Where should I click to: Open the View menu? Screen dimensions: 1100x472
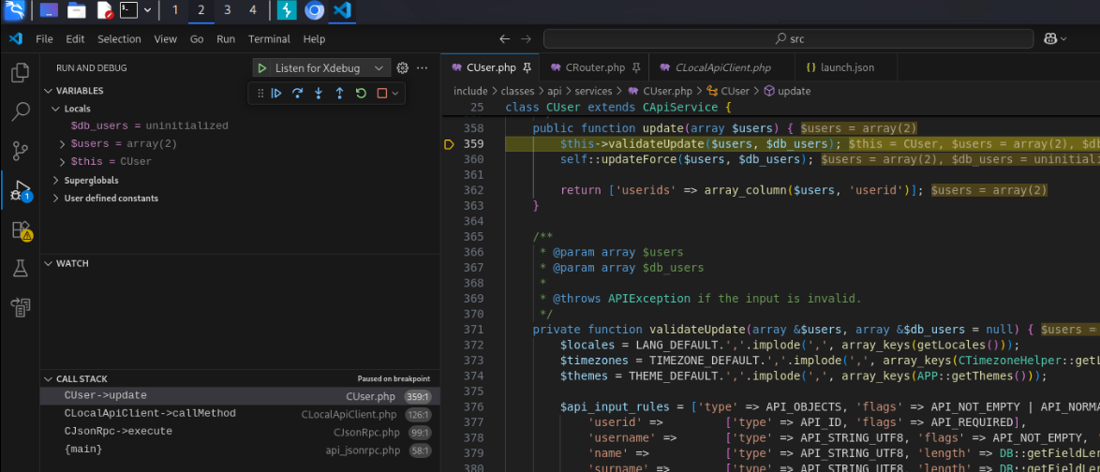166,39
